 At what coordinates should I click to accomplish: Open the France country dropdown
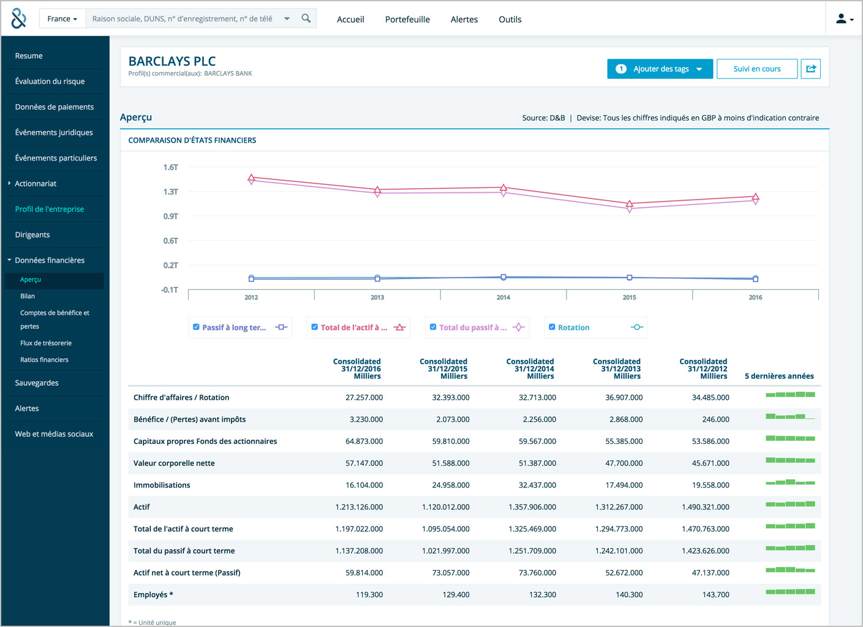point(62,19)
